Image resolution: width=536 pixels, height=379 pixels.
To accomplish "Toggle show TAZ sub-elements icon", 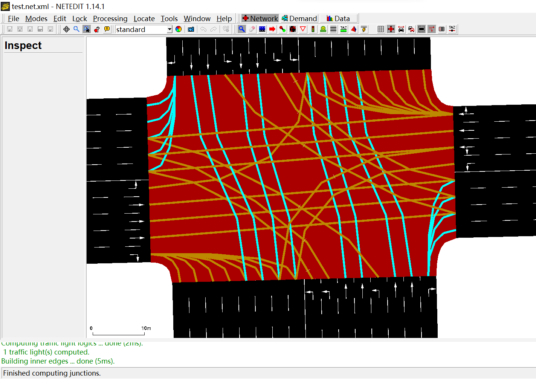I will [452, 29].
